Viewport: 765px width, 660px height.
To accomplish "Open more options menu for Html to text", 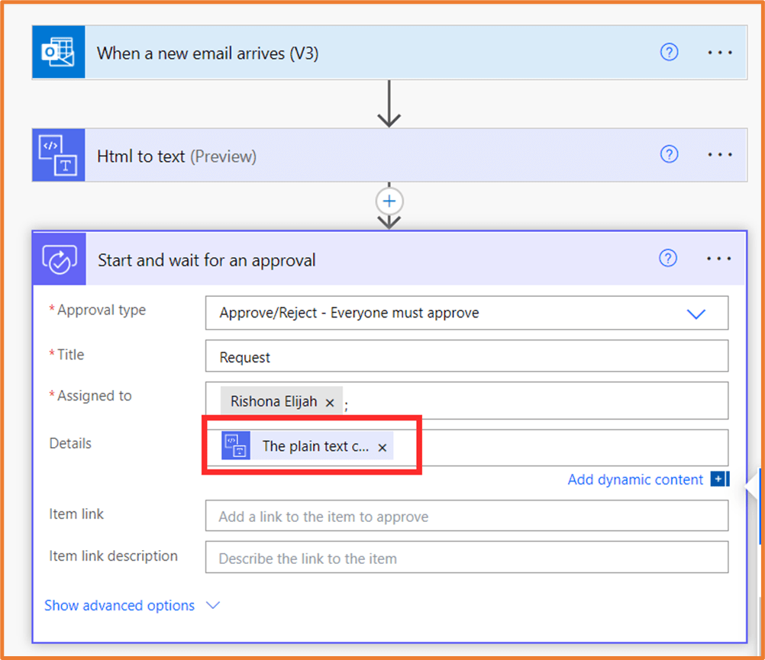I will (x=719, y=155).
